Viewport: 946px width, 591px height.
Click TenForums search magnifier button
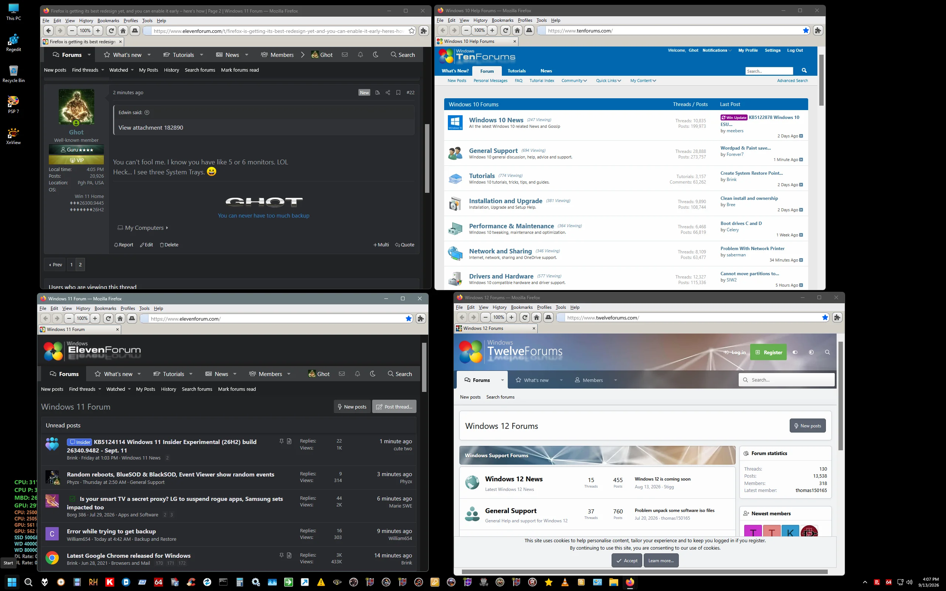(804, 70)
